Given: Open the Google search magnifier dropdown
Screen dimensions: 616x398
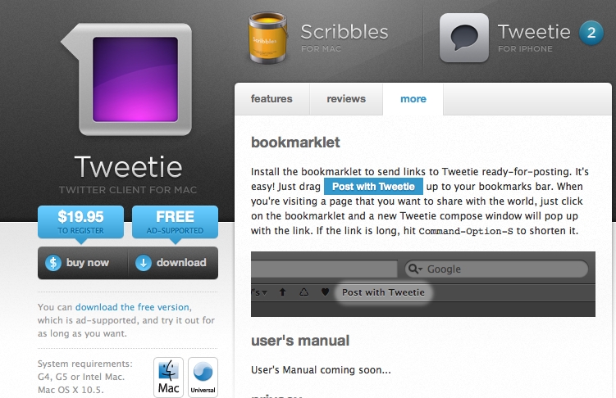Looking at the screenshot, I should click(415, 269).
